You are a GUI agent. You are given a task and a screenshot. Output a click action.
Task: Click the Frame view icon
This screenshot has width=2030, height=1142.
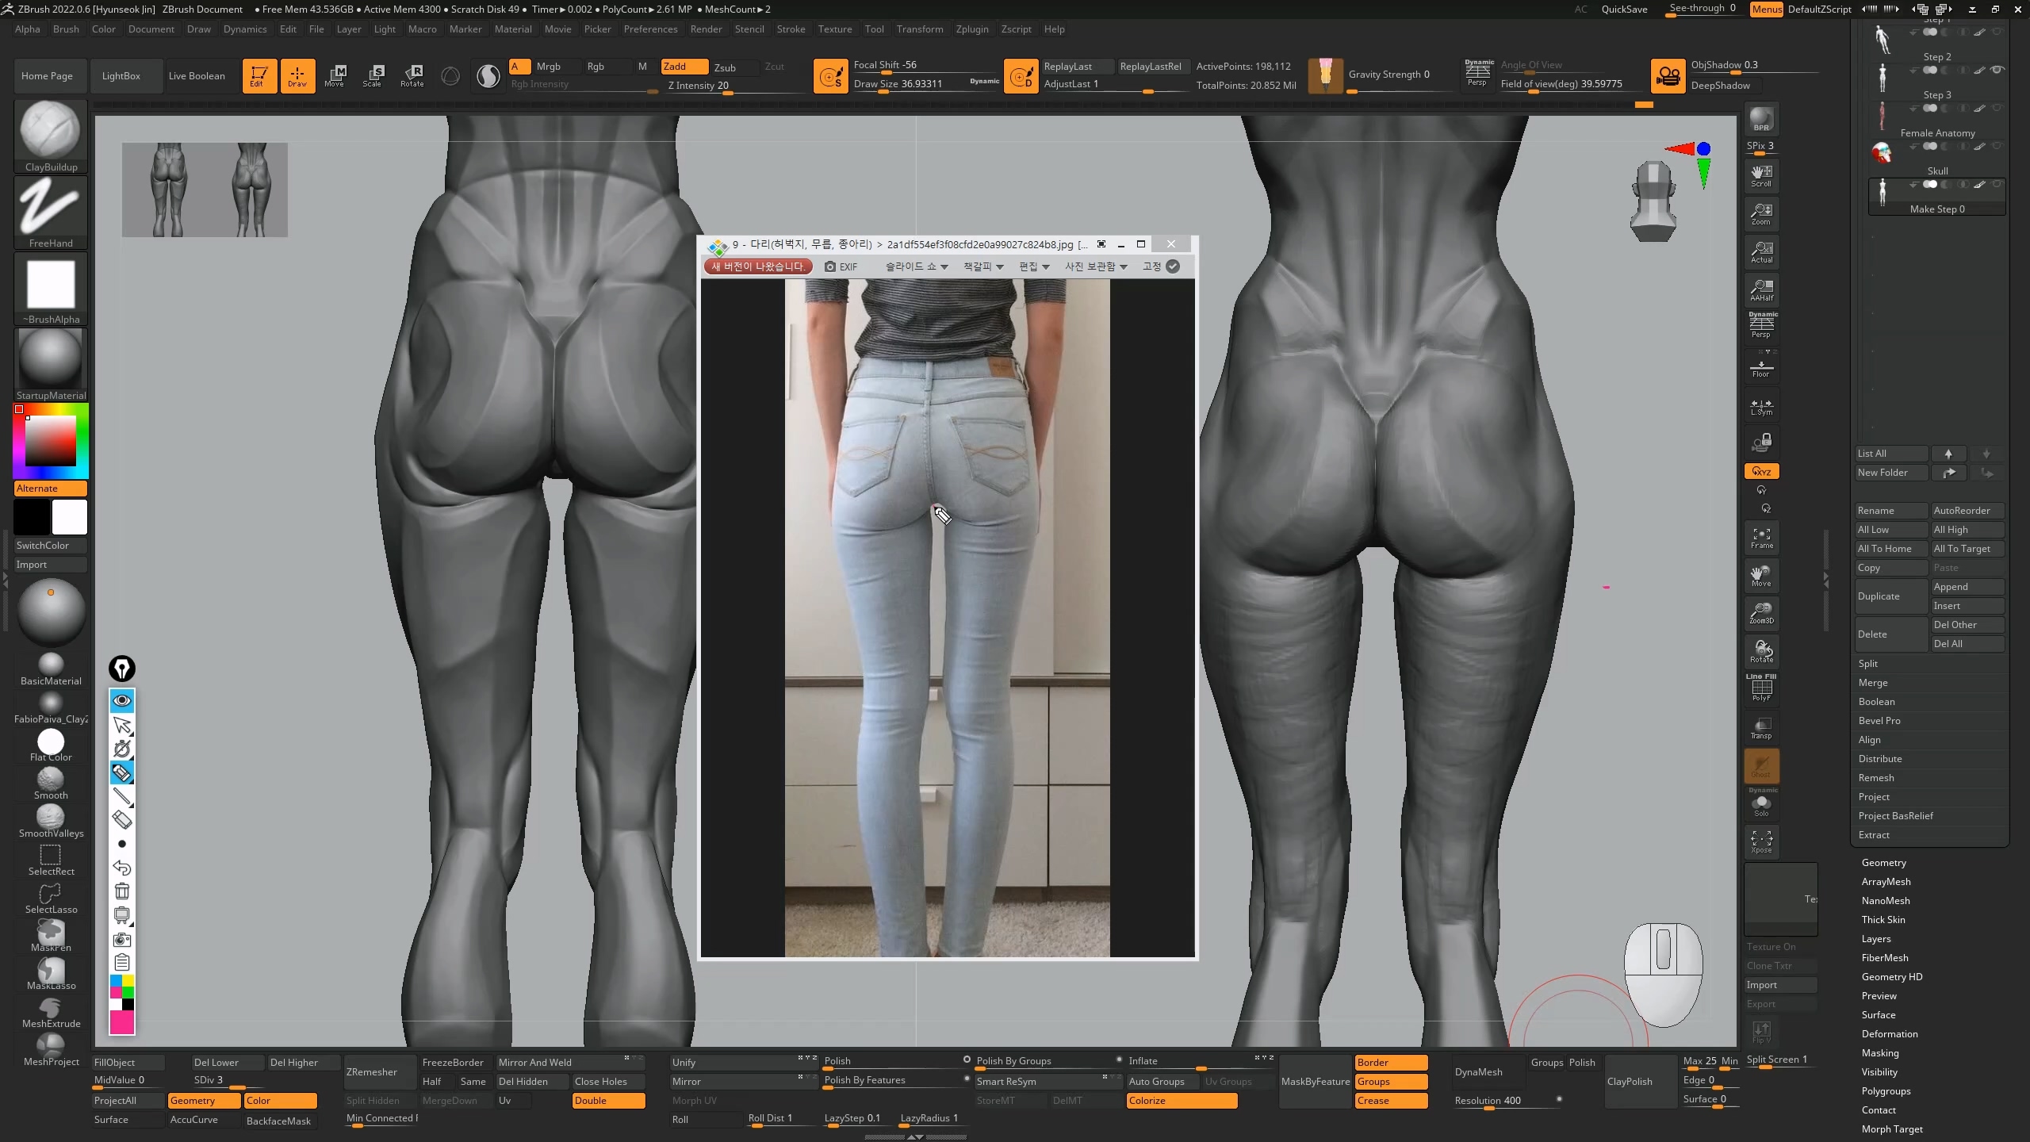1761,538
